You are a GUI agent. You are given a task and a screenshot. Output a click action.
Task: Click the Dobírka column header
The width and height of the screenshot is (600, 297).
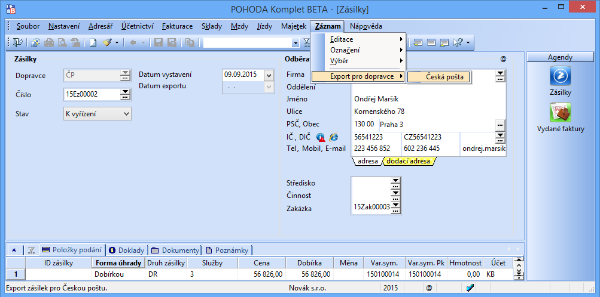[309, 262]
